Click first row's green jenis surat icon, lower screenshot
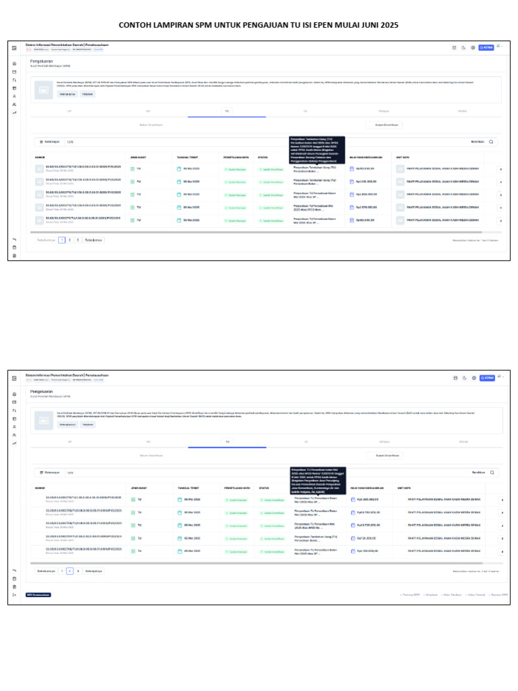518x691 pixels. click(x=133, y=500)
